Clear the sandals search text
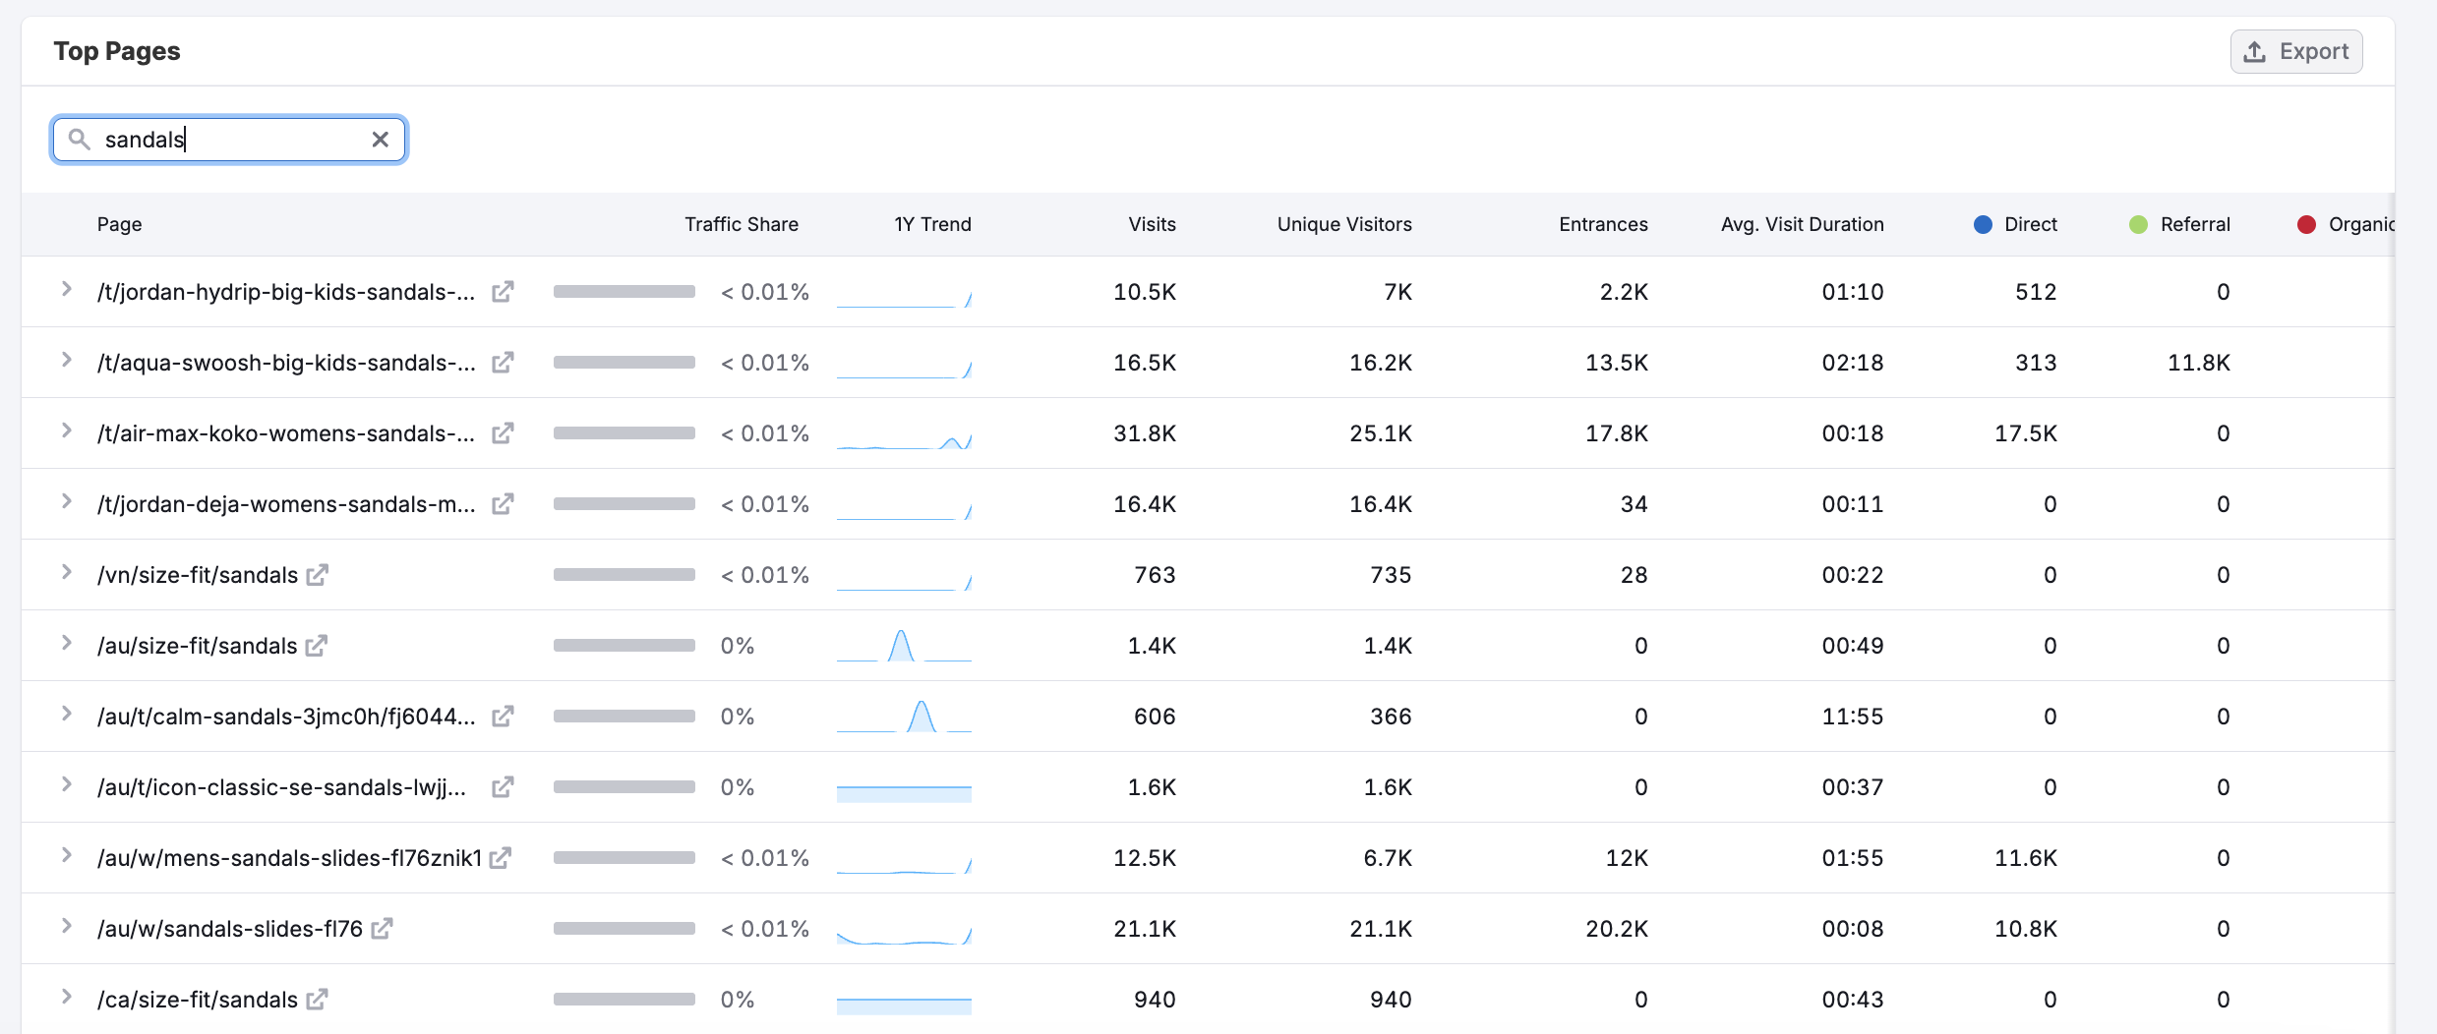This screenshot has height=1034, width=2437. (381, 140)
